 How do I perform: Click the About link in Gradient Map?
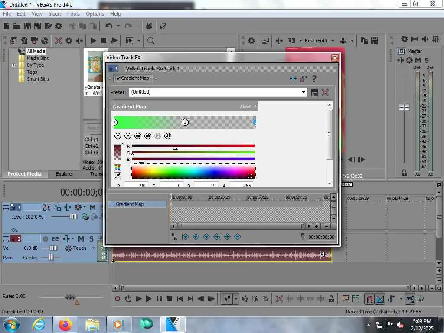click(245, 107)
